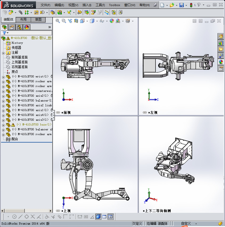This screenshot has height=227, width=225.
Task: Toggle linked views in front view
Action: 58,112
